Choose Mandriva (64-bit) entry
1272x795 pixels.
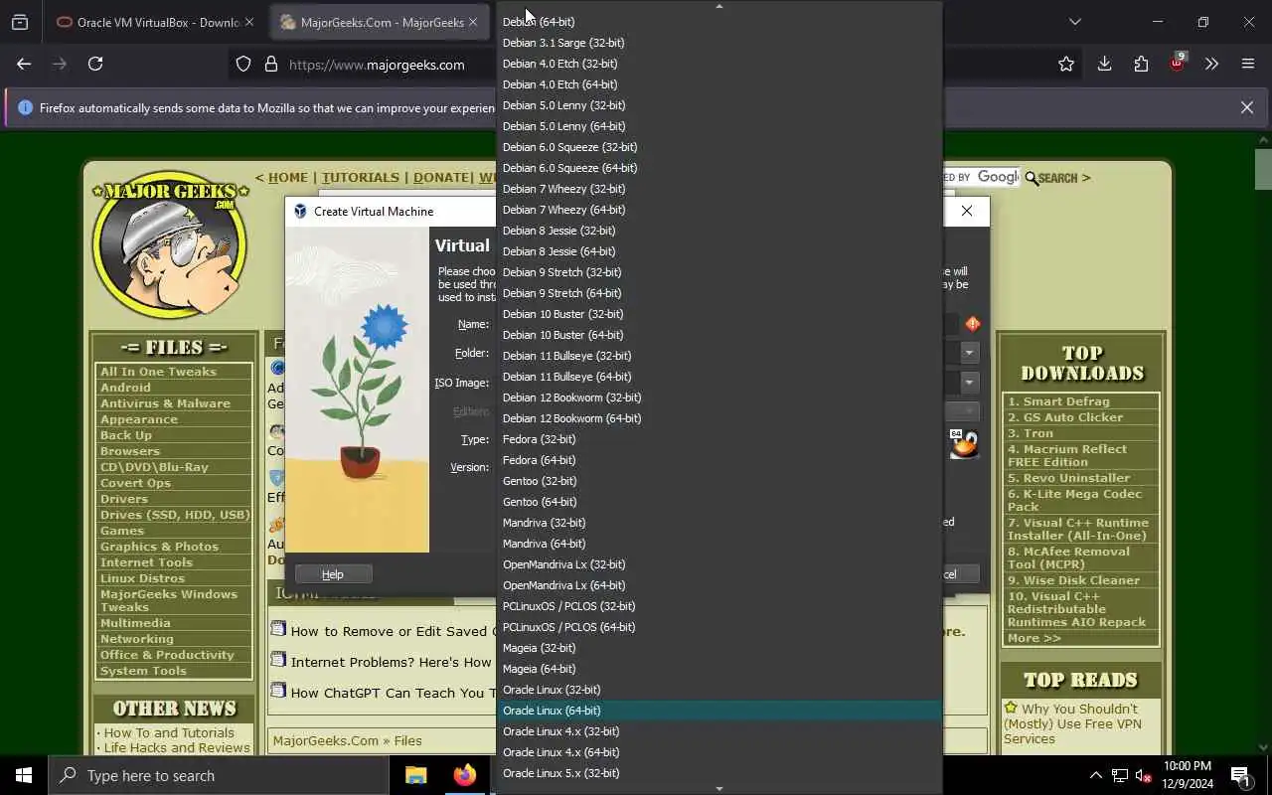[x=718, y=544]
